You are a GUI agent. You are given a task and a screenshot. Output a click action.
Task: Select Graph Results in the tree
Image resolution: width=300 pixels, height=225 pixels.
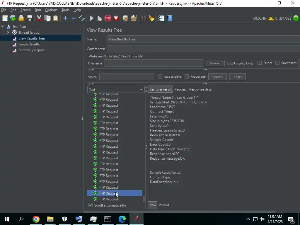(x=29, y=44)
